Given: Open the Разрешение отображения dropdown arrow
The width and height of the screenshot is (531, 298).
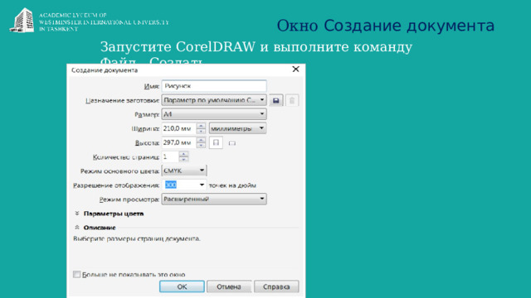Looking at the screenshot, I should 202,185.
